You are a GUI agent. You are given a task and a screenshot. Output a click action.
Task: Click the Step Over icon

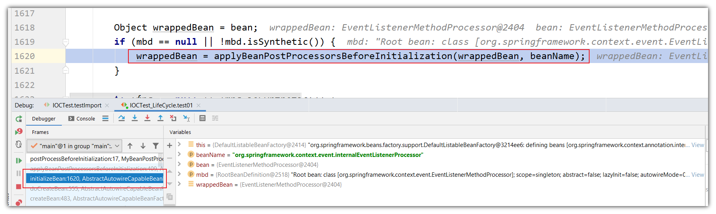122,118
